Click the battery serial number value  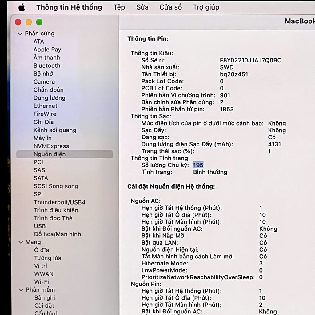(250, 60)
